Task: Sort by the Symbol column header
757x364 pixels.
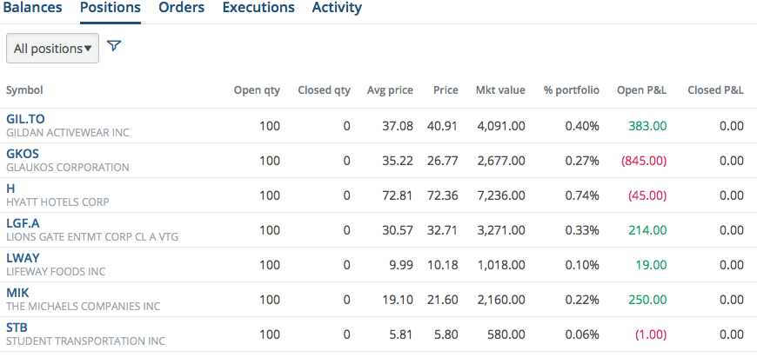Action: pyautogui.click(x=24, y=90)
